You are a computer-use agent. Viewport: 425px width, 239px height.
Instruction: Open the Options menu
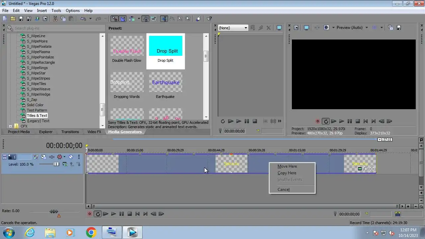(73, 11)
